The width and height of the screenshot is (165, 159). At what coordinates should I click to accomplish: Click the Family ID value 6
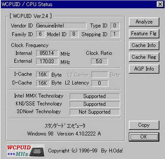40,34
